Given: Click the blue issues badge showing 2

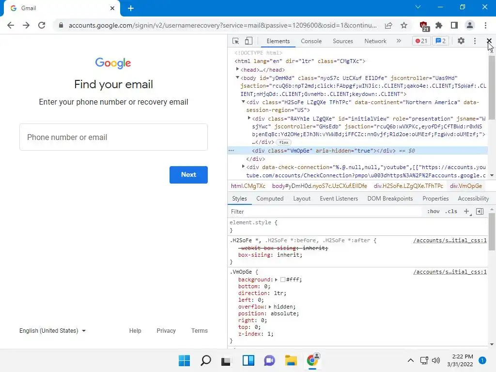Looking at the screenshot, I should 440,41.
